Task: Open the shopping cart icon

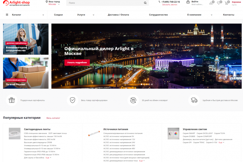Action: (226, 3)
